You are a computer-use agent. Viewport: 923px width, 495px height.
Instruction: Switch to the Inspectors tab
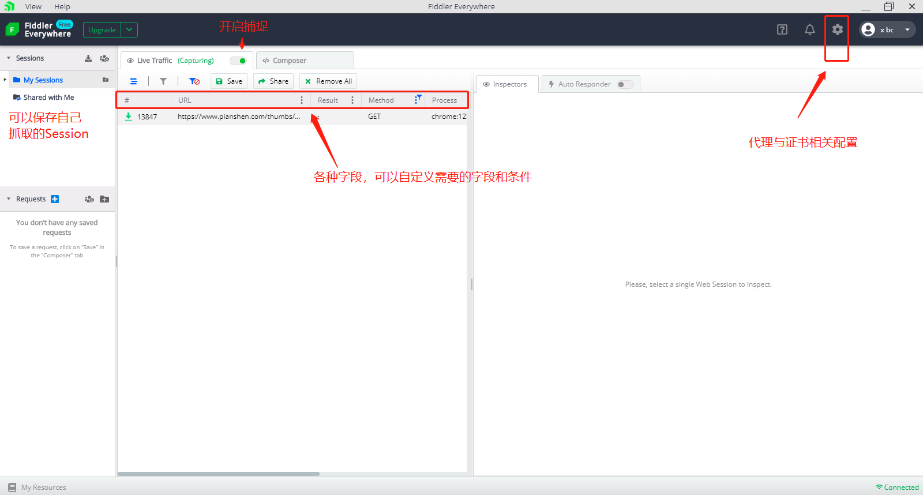507,84
